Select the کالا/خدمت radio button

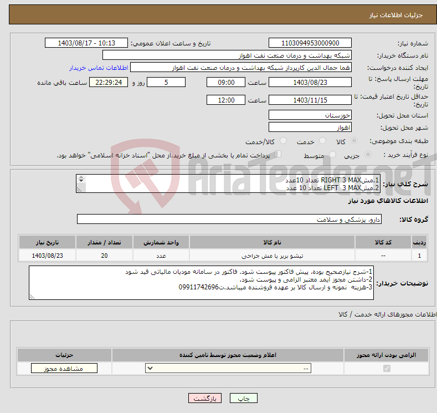click(x=283, y=141)
